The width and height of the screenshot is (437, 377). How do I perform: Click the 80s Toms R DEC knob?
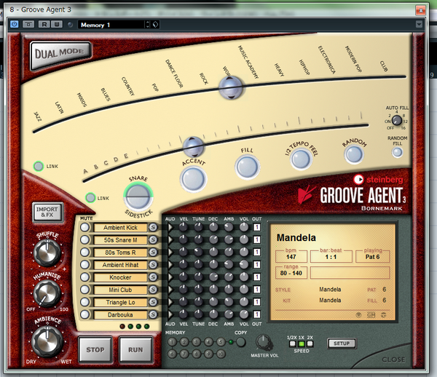(213, 253)
